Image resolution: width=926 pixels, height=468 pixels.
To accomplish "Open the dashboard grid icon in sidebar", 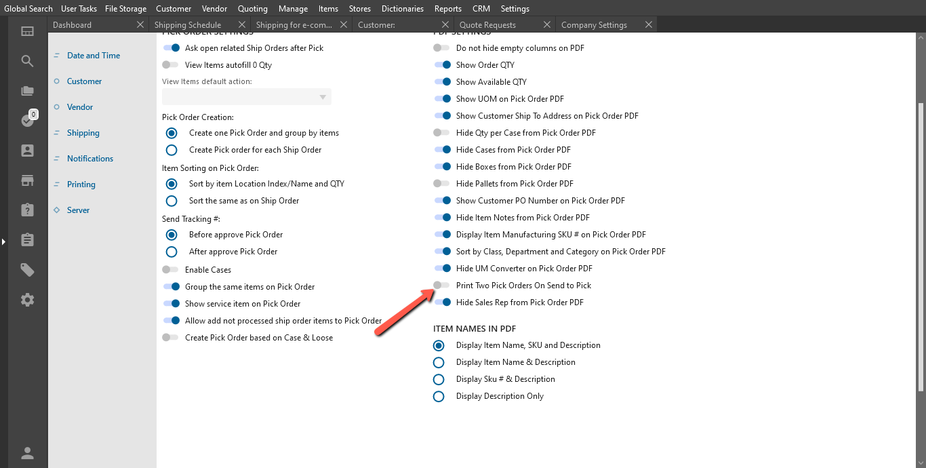I will pos(27,31).
